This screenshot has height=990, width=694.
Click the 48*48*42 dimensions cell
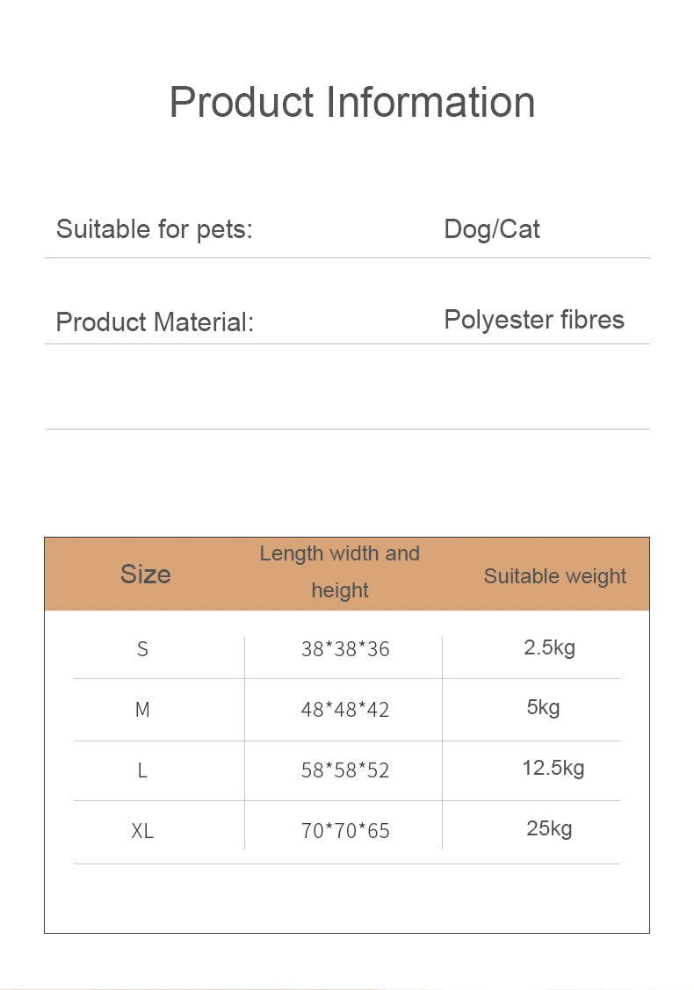[x=344, y=710]
